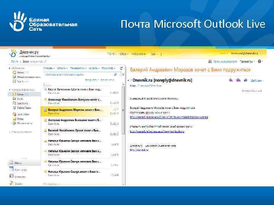The width and height of the screenshot is (274, 205).
Task: Open the Просмотр view dropdown
Action: (x=108, y=68)
